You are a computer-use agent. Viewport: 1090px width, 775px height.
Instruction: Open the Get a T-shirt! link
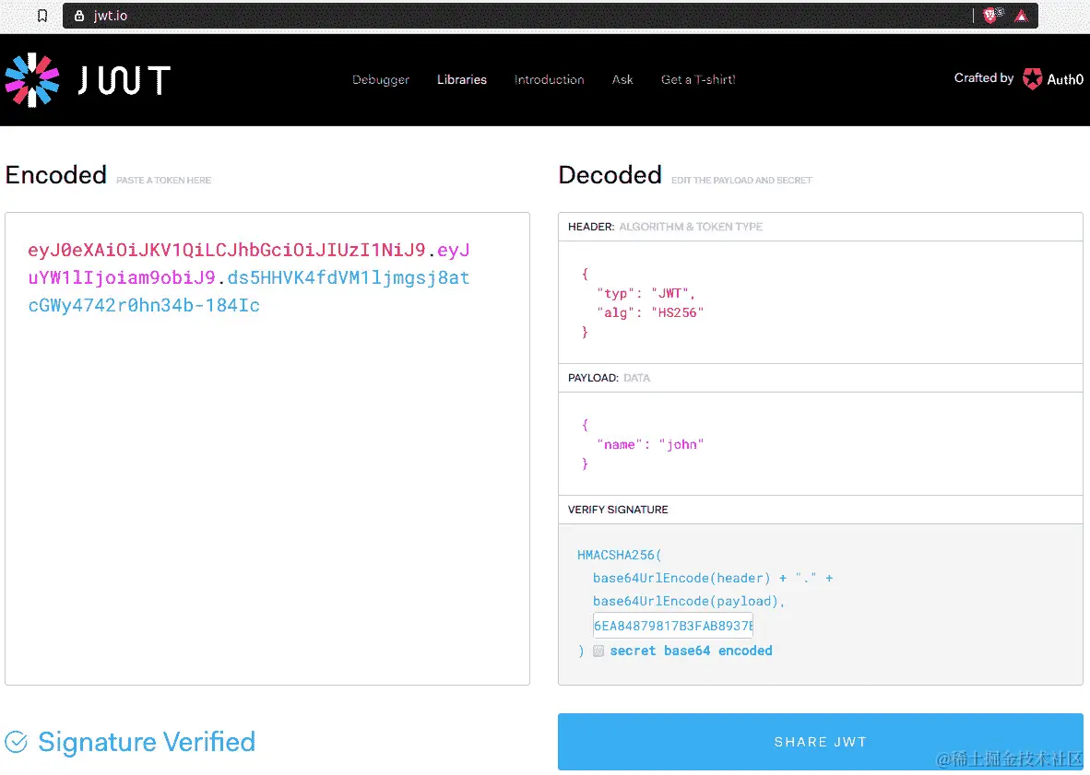point(698,79)
